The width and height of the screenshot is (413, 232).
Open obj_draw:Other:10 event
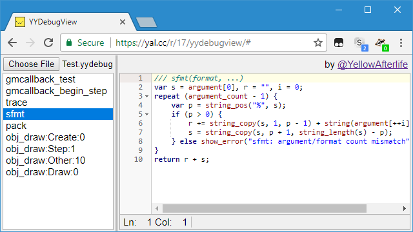pos(58,160)
